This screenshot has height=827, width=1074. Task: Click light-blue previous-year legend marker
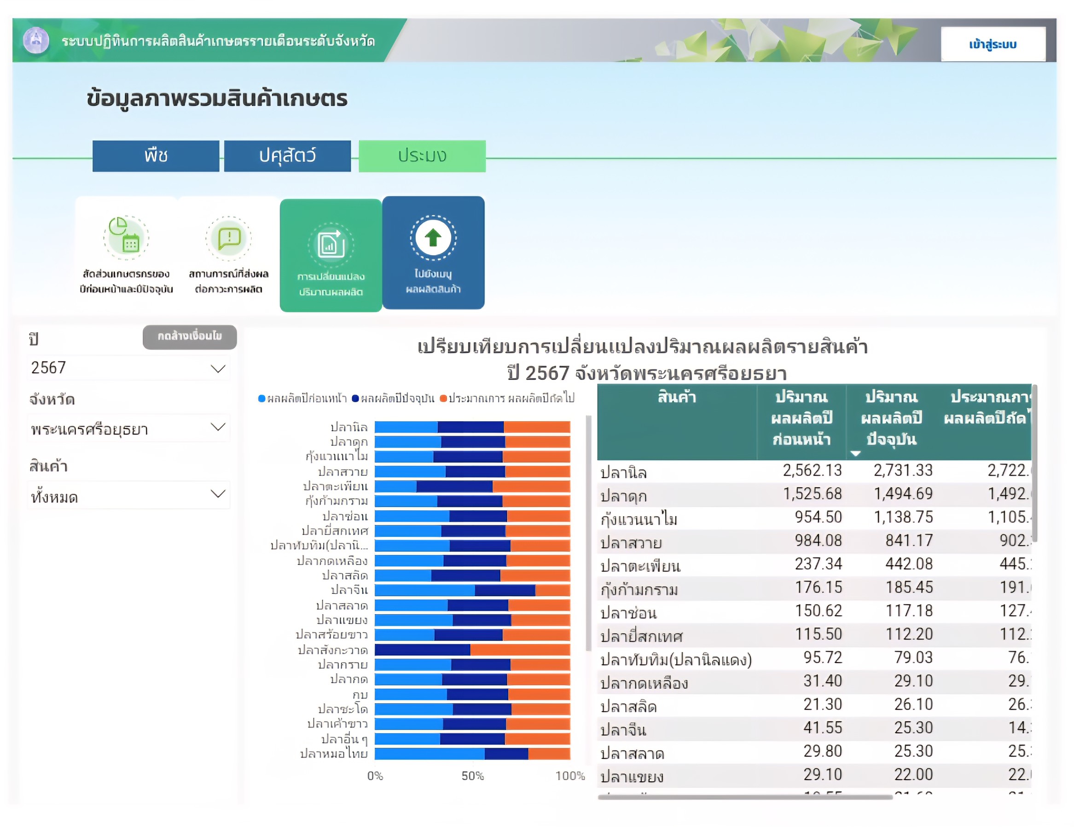(x=262, y=398)
